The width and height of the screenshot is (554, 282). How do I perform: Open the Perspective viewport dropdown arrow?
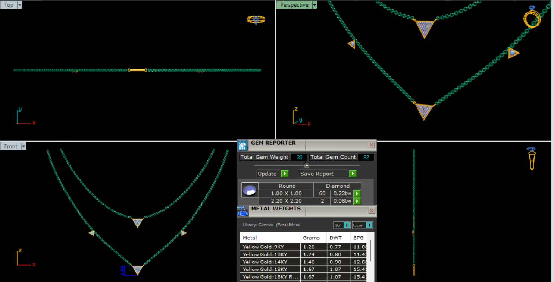pyautogui.click(x=314, y=5)
